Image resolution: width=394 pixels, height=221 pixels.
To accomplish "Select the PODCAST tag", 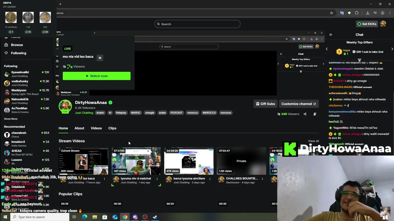I will (x=176, y=113).
